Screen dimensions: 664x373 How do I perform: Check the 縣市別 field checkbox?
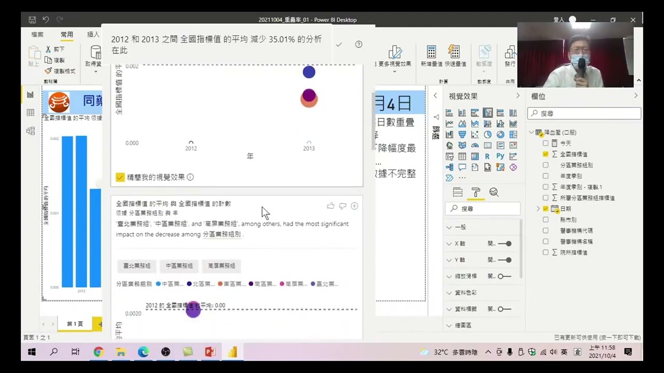545,220
